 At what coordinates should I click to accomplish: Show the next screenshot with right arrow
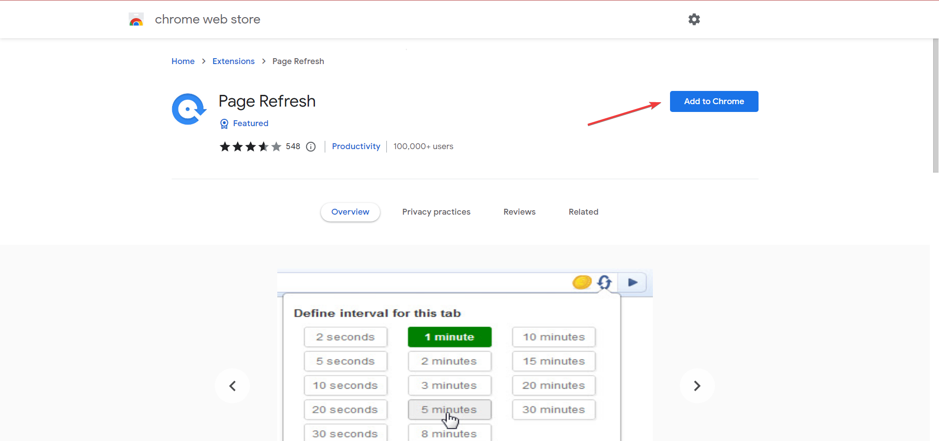coord(697,386)
